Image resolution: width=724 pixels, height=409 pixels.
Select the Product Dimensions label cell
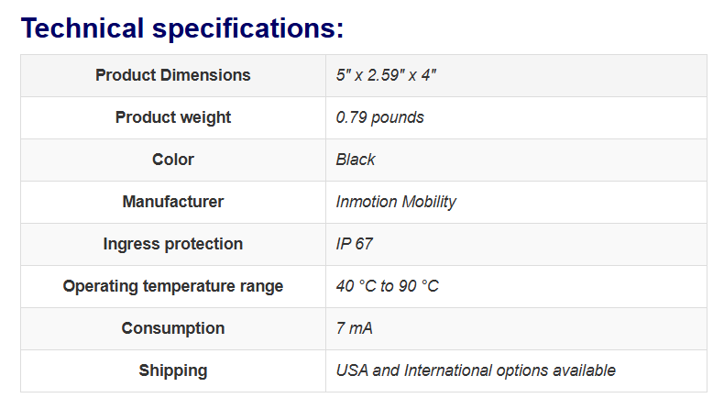coord(173,75)
